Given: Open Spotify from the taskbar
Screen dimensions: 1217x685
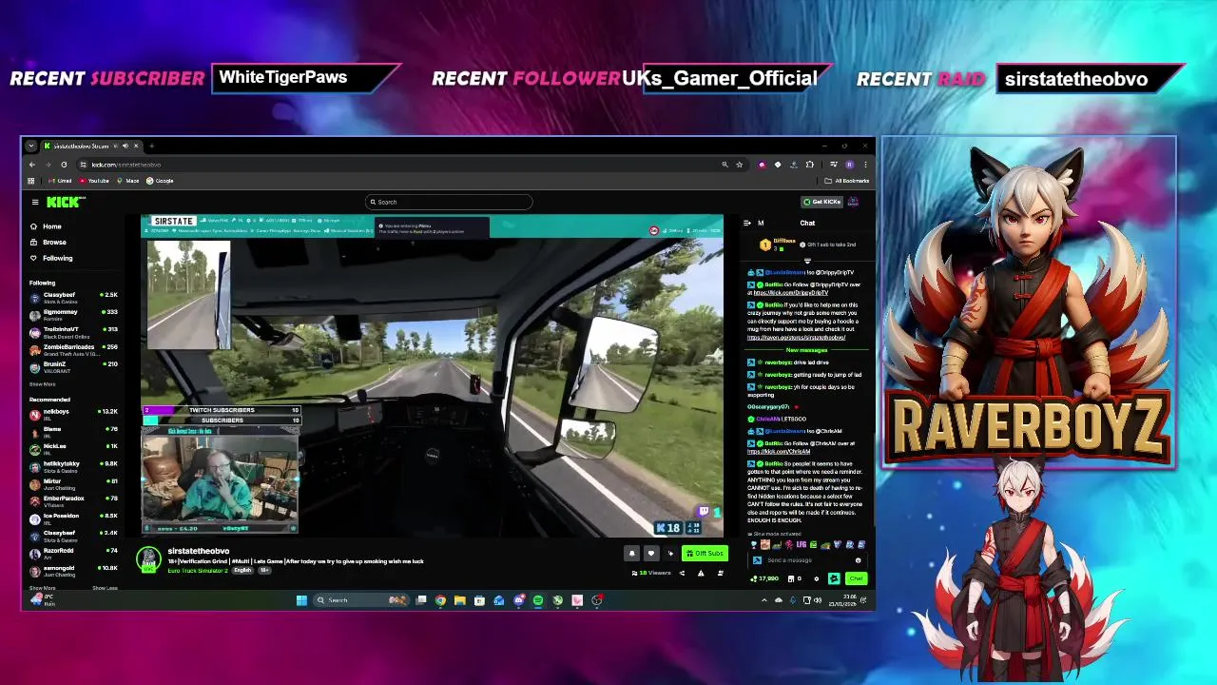Looking at the screenshot, I should coord(538,600).
